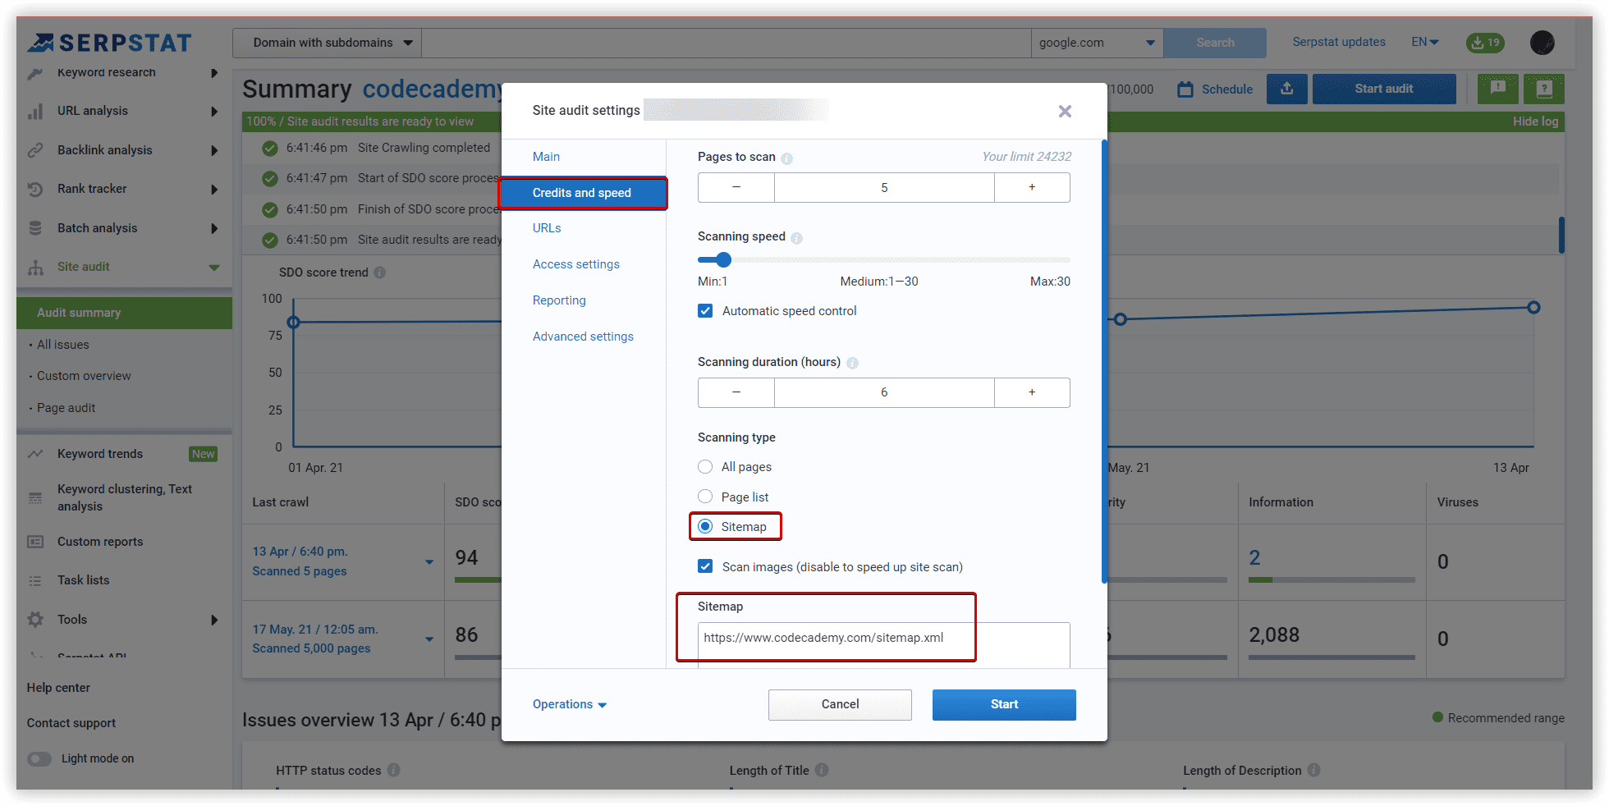Click the Custom reports icon

pos(35,542)
